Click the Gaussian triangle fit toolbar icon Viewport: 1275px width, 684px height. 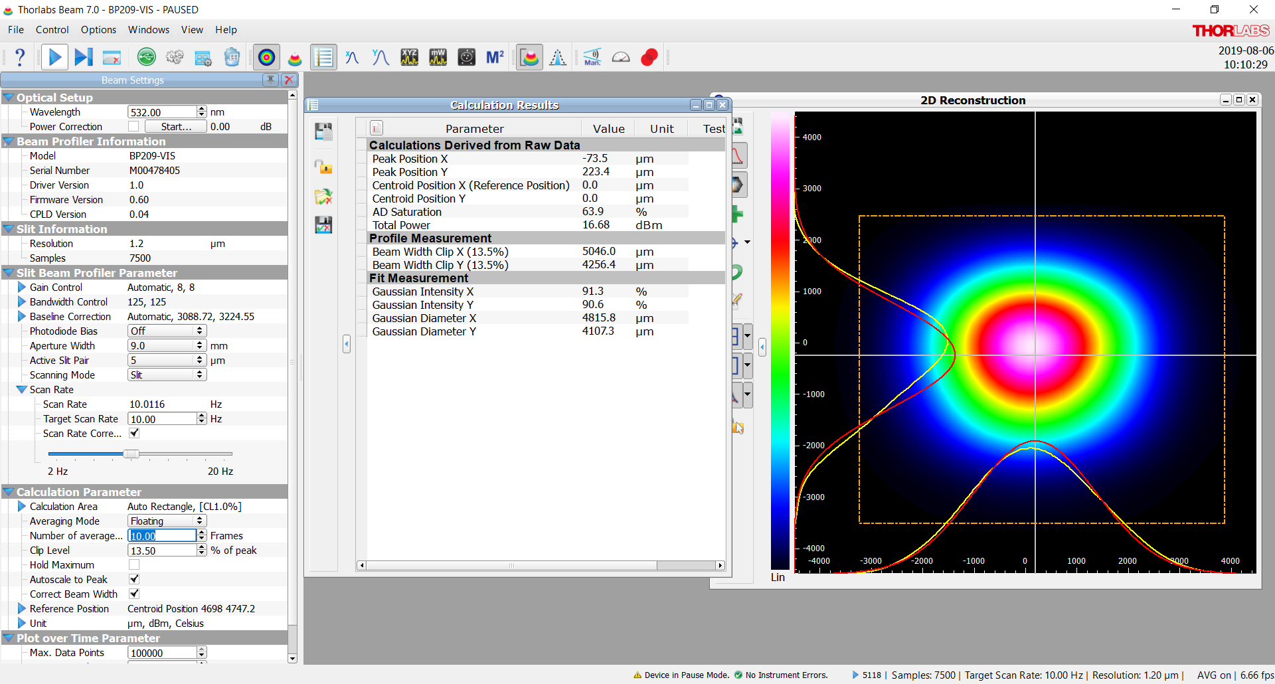point(558,58)
